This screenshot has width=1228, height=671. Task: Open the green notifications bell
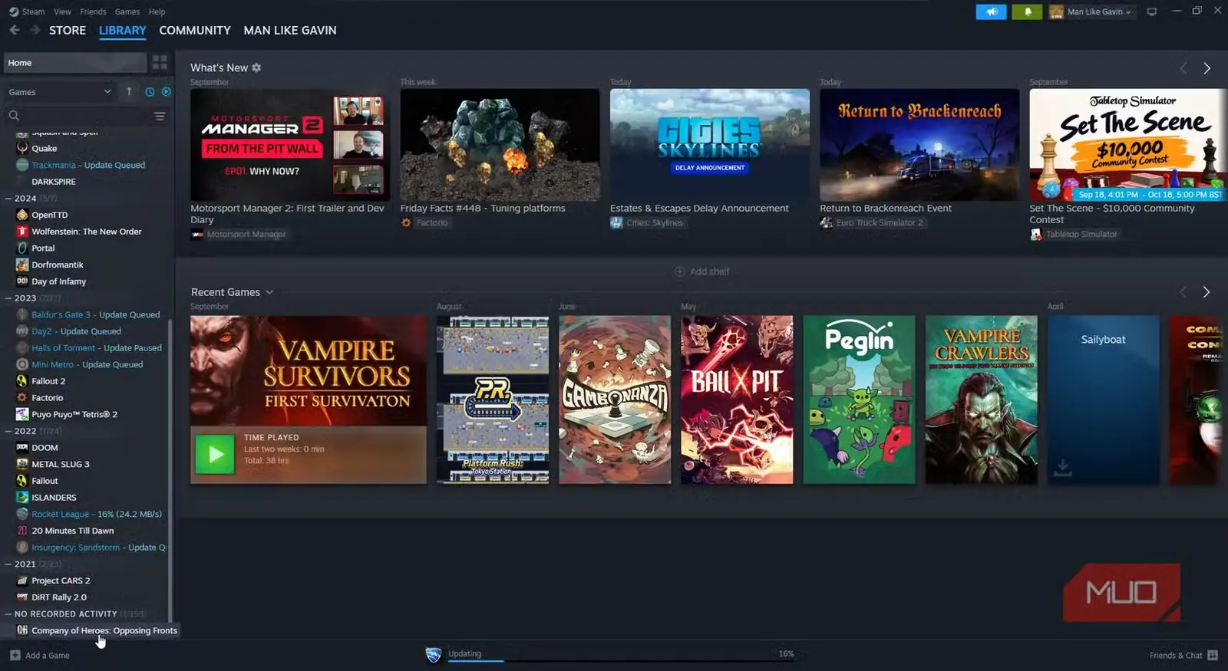(1027, 12)
